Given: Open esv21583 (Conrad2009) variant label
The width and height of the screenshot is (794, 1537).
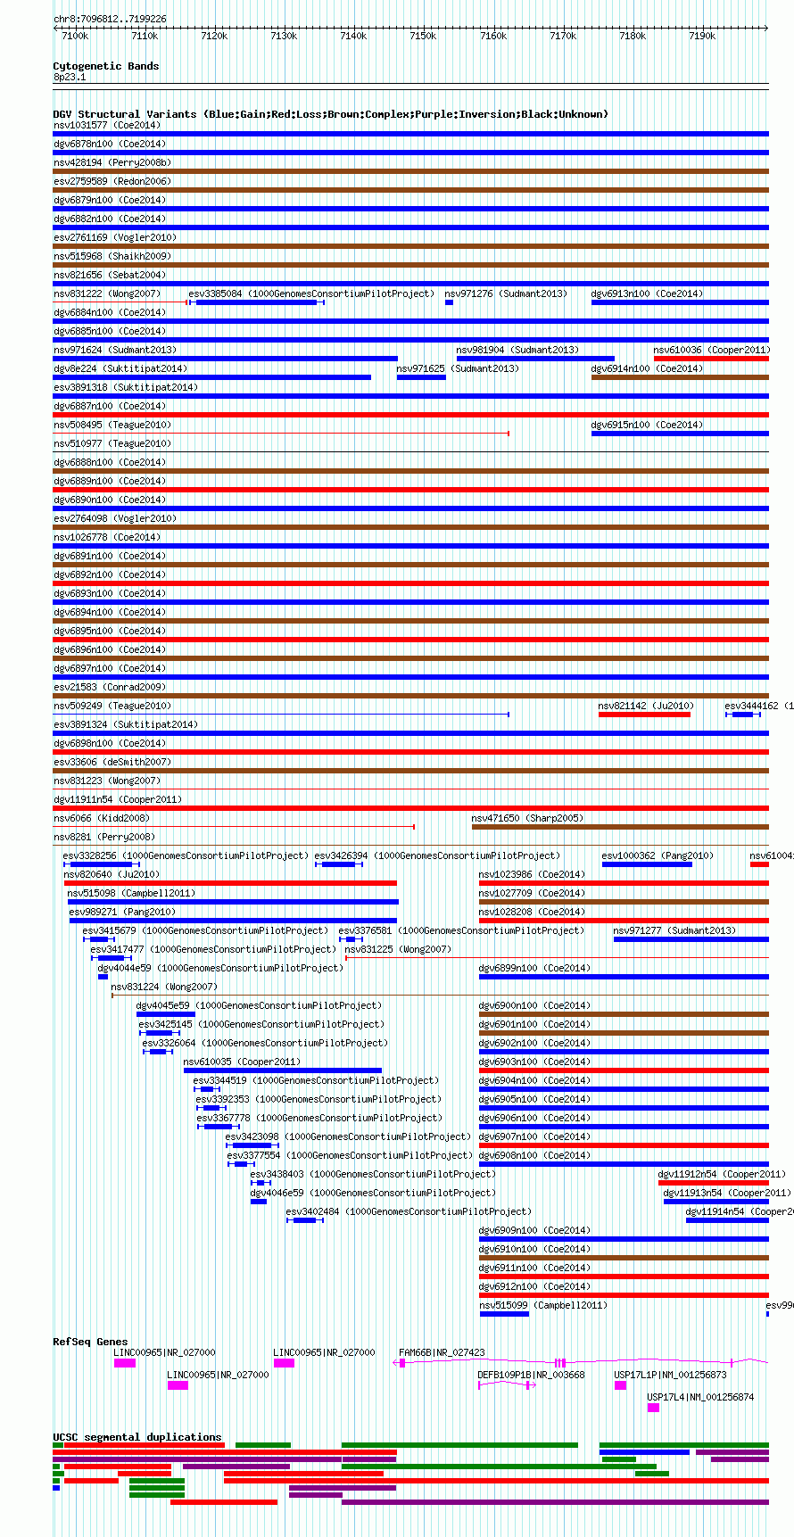Looking at the screenshot, I should click(110, 687).
